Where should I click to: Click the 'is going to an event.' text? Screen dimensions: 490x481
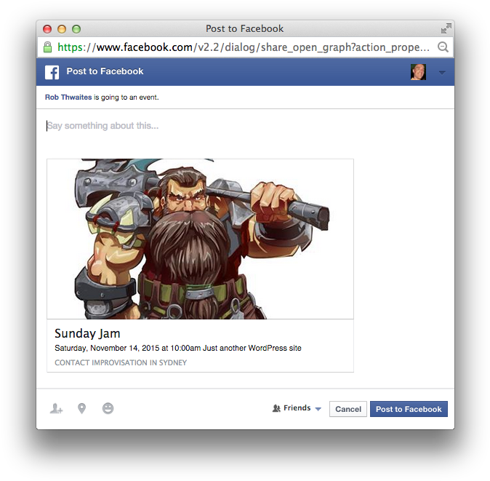(x=126, y=98)
